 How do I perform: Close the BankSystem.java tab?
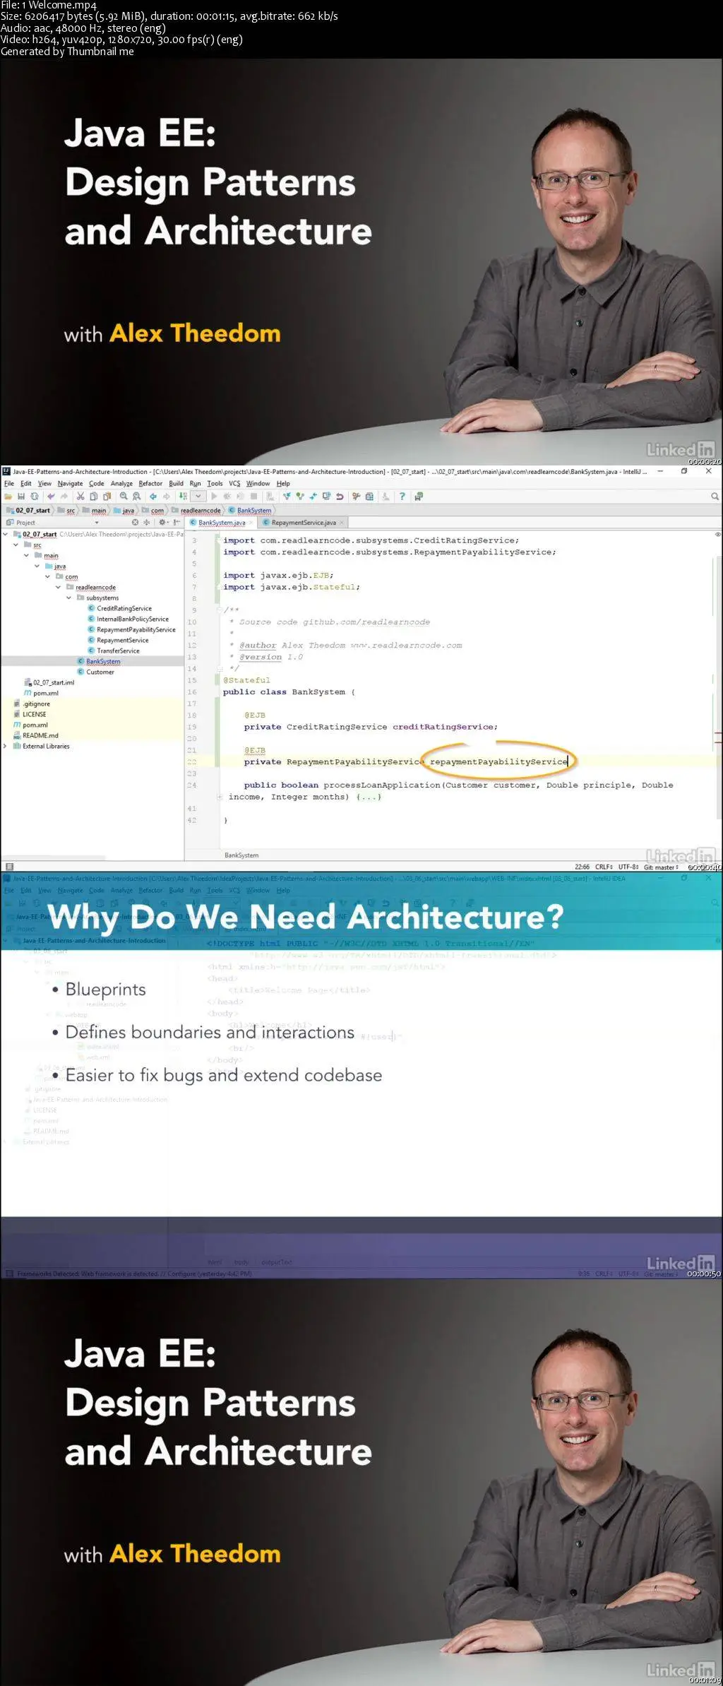pos(251,523)
